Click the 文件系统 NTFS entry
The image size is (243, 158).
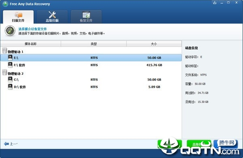[x=196, y=75]
